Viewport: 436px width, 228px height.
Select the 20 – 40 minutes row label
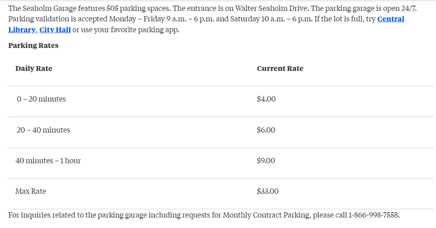43,130
